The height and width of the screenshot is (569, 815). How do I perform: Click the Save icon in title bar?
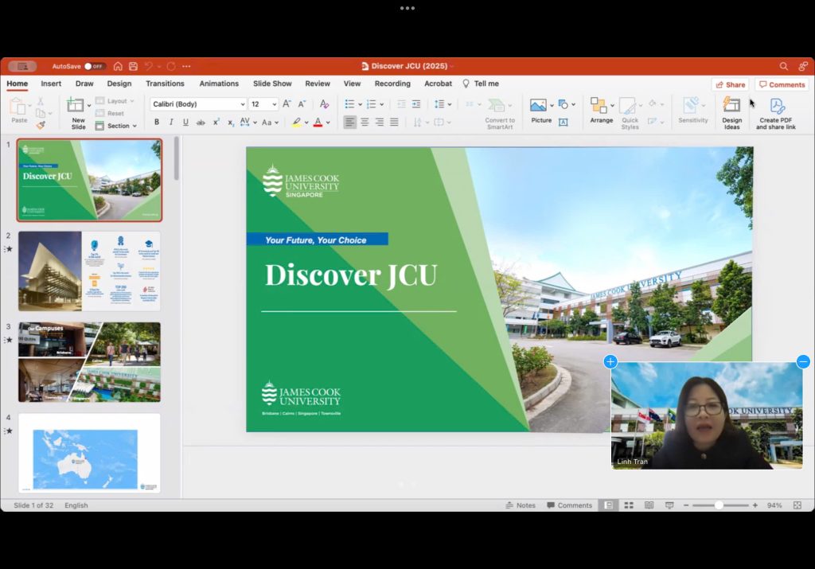(x=133, y=66)
